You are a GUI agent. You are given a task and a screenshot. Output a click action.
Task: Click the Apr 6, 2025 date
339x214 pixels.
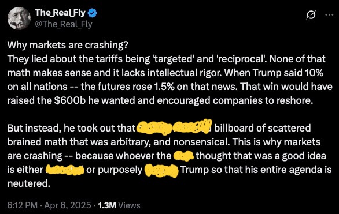[68, 205]
